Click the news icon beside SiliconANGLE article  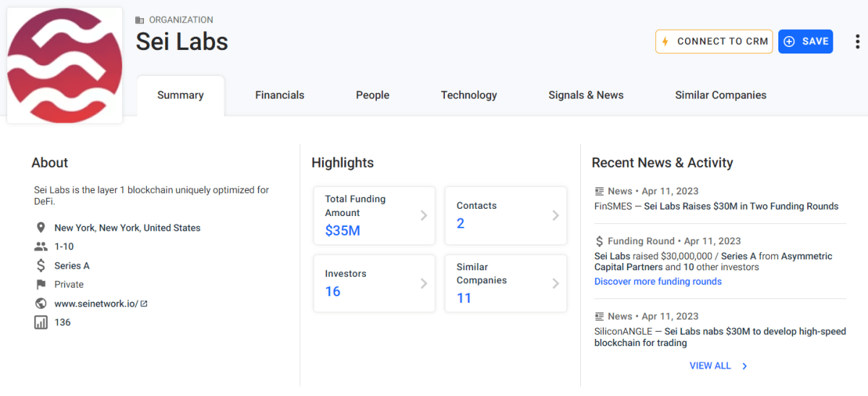click(x=599, y=317)
